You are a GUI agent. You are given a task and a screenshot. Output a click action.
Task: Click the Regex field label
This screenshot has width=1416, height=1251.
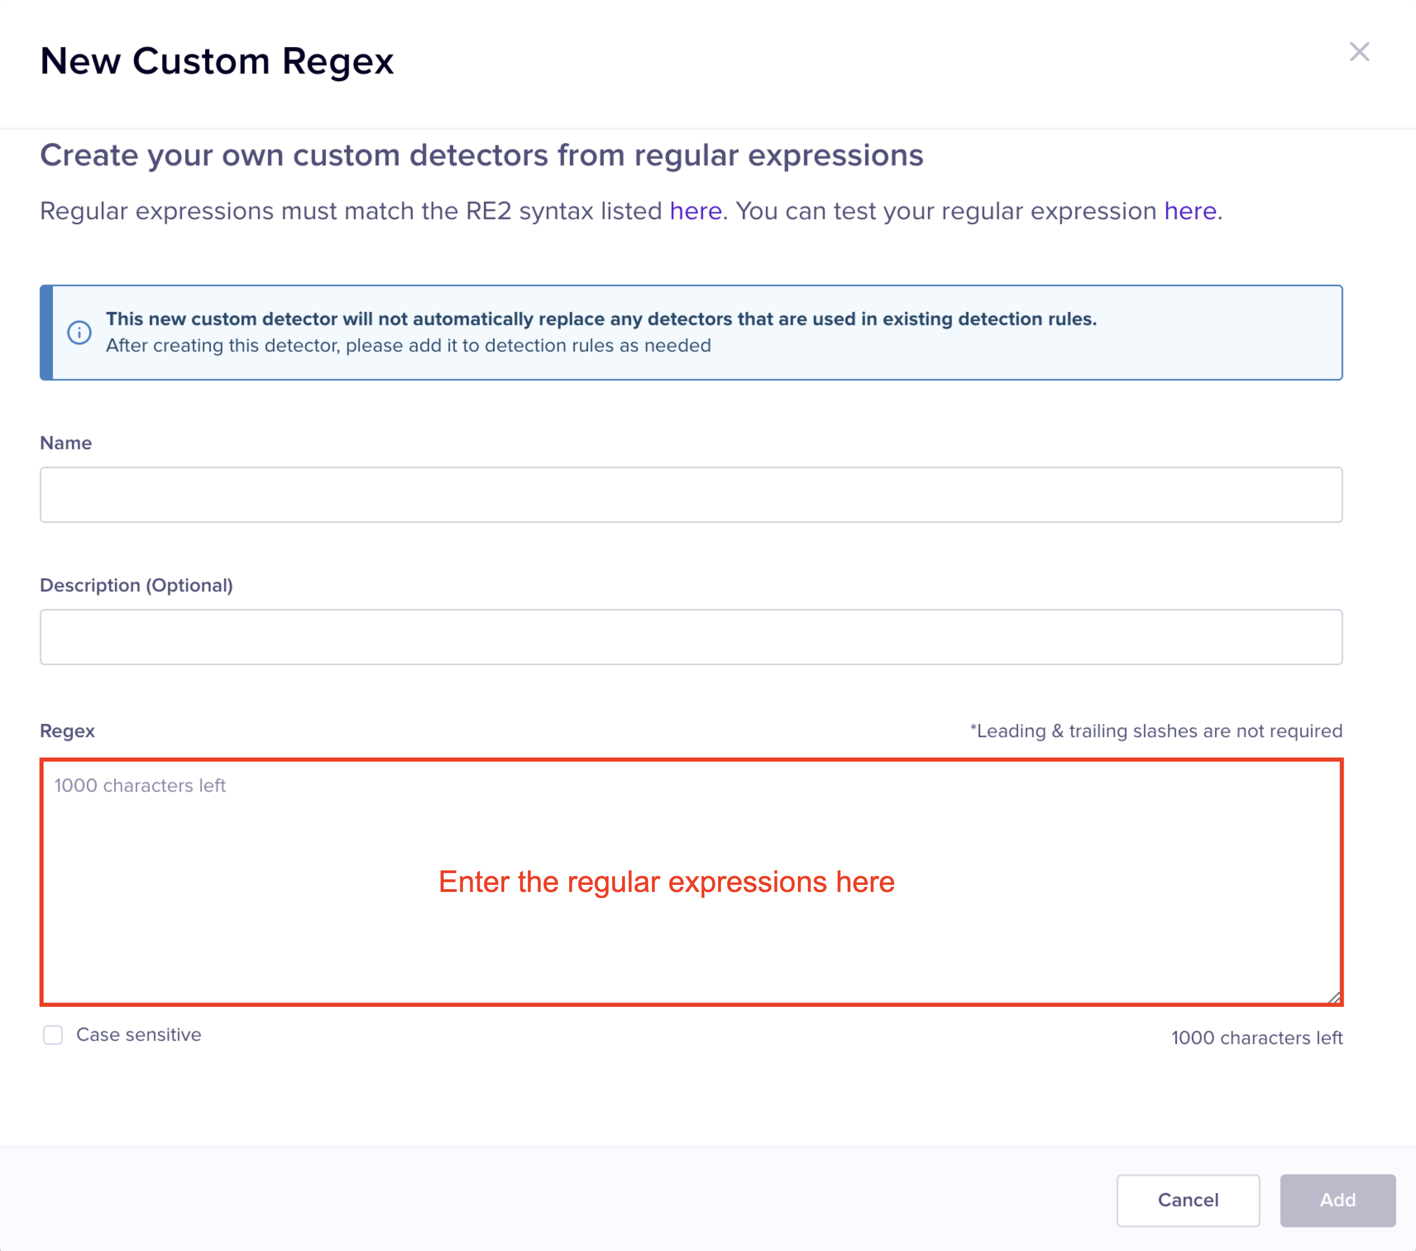[67, 731]
